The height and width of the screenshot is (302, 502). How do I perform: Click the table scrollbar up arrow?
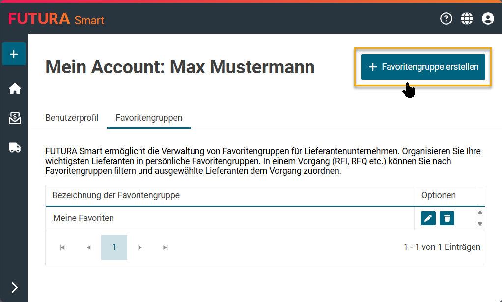pyautogui.click(x=480, y=213)
